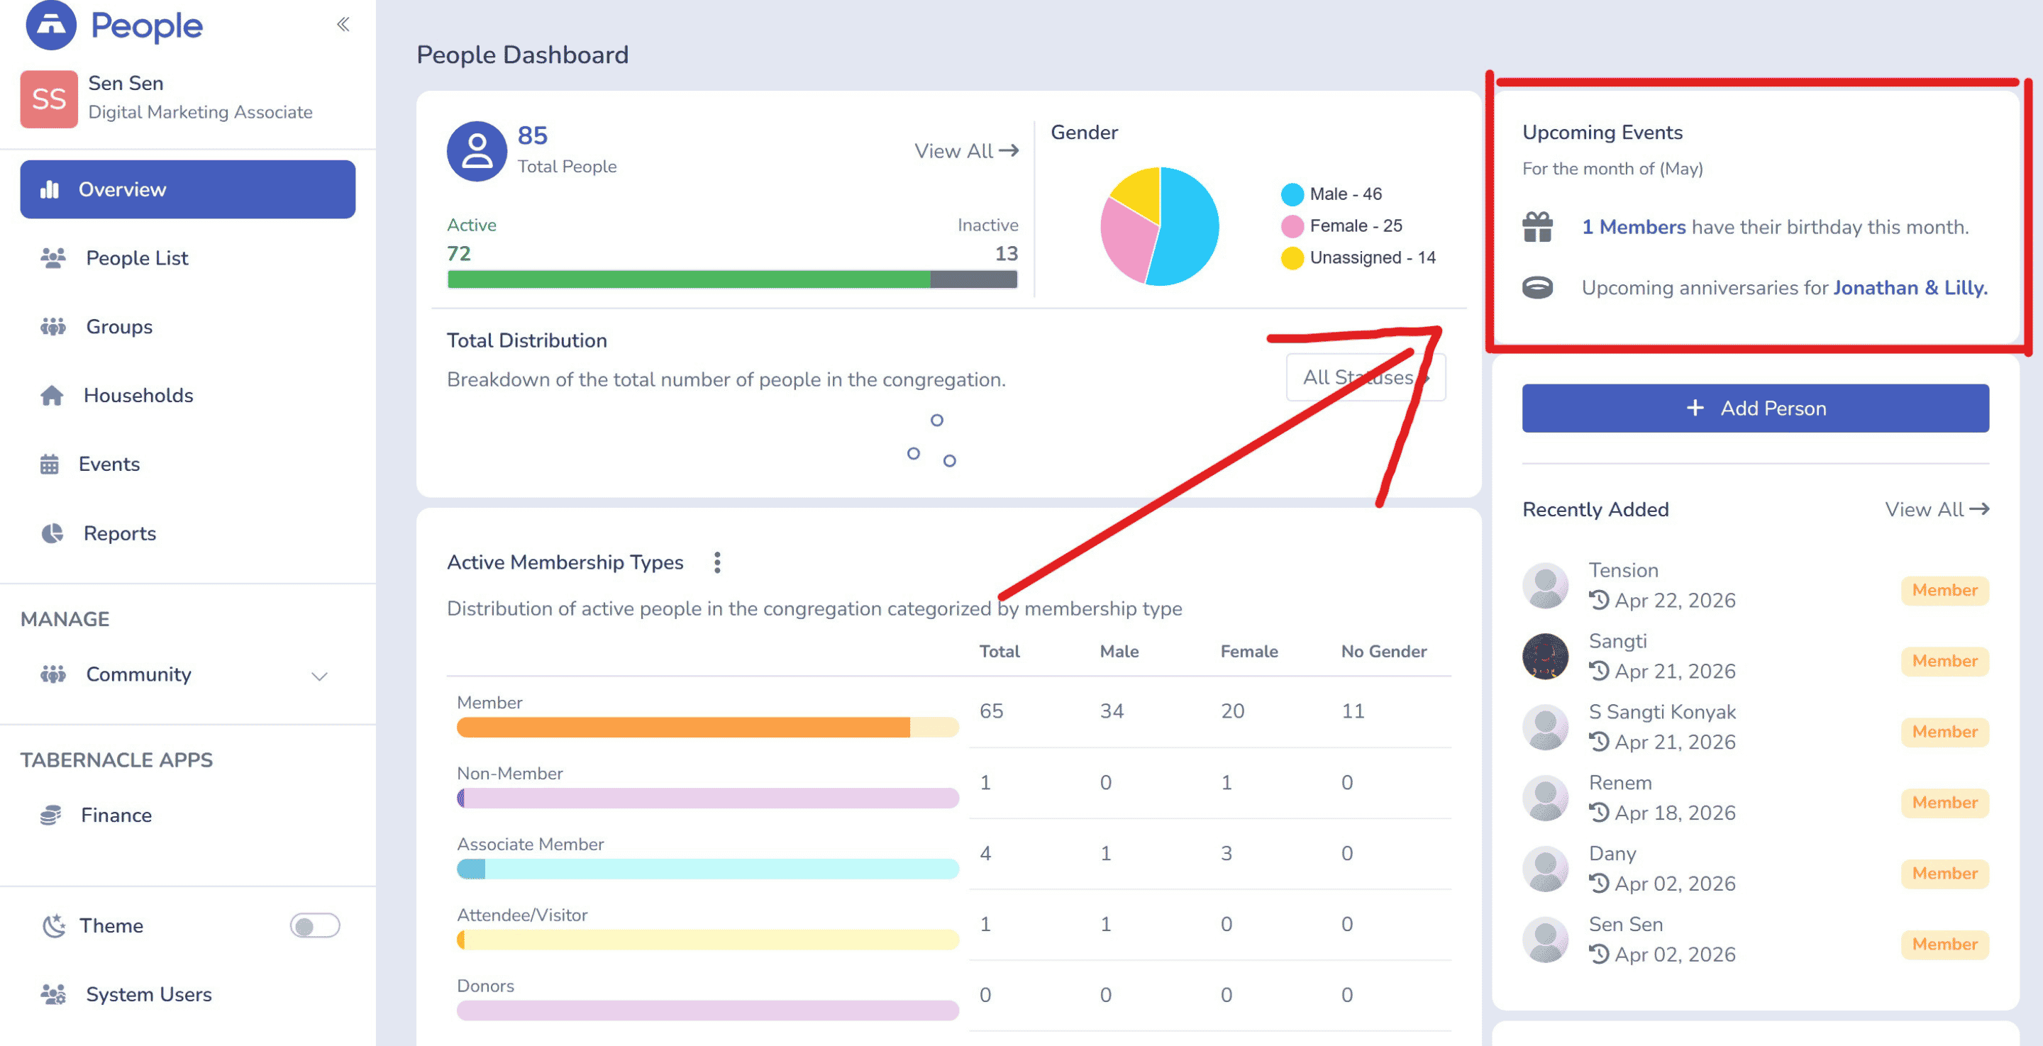Screen dimensions: 2043x1046
Task: Click the Households home icon
Action: [52, 395]
